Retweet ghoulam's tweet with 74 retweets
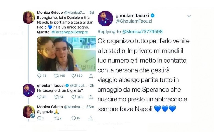 [56, 97]
